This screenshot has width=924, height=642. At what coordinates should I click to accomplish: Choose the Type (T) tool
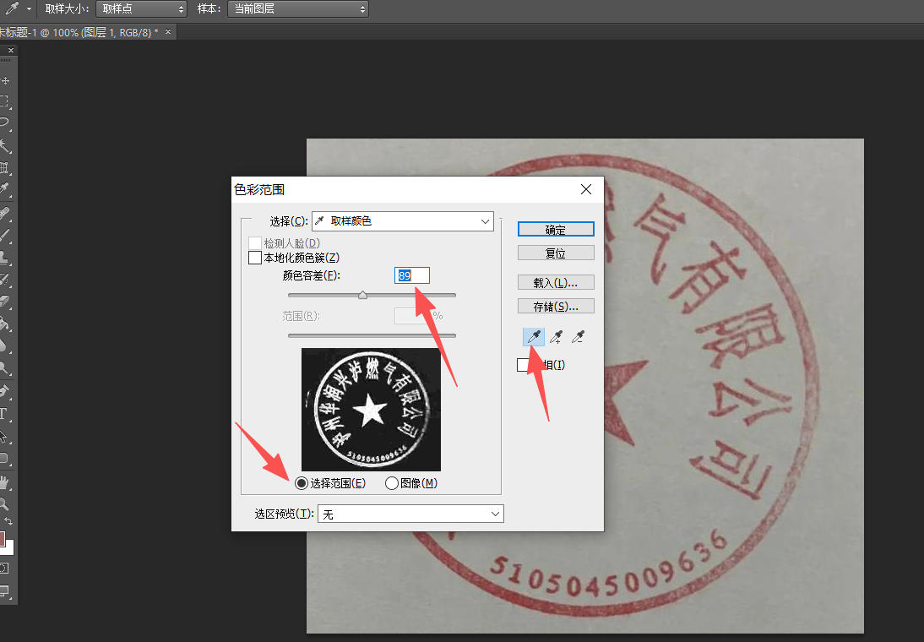[4, 415]
